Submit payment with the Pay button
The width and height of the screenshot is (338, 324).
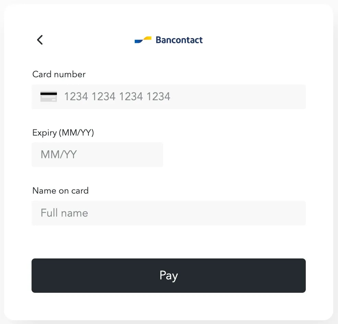pyautogui.click(x=169, y=276)
